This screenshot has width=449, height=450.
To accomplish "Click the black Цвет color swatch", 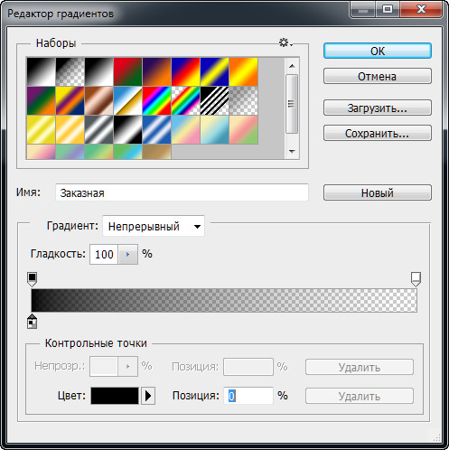I will (x=115, y=396).
